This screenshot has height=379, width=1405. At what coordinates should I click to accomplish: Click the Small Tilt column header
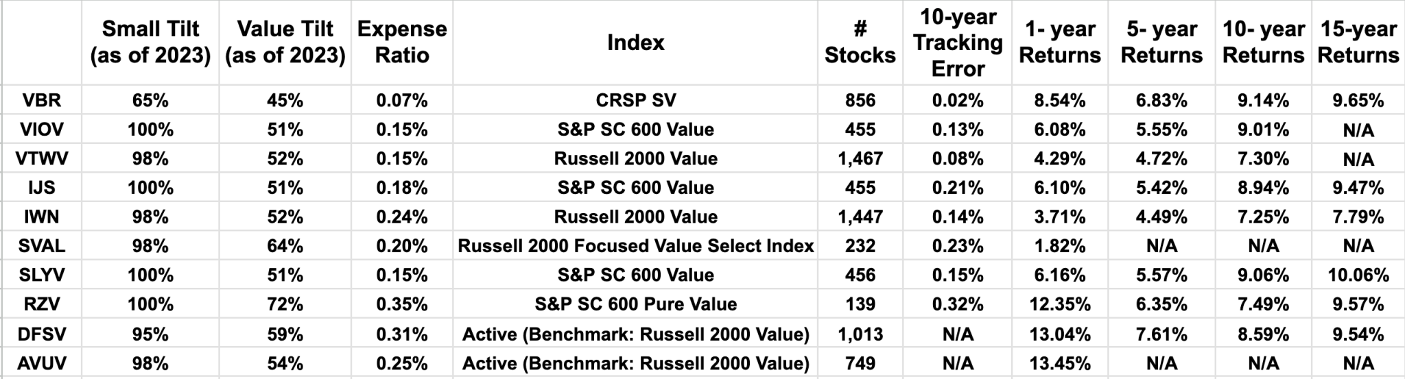point(150,42)
